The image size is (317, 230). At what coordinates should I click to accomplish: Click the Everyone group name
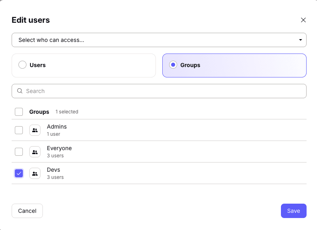point(59,148)
